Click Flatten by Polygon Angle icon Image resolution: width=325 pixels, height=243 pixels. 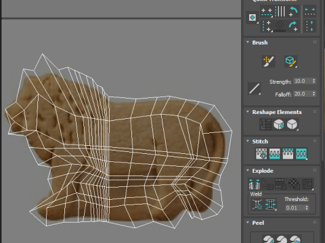click(267, 184)
